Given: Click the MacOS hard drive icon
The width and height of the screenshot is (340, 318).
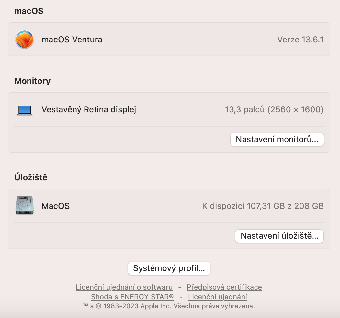Looking at the screenshot, I should 24,205.
